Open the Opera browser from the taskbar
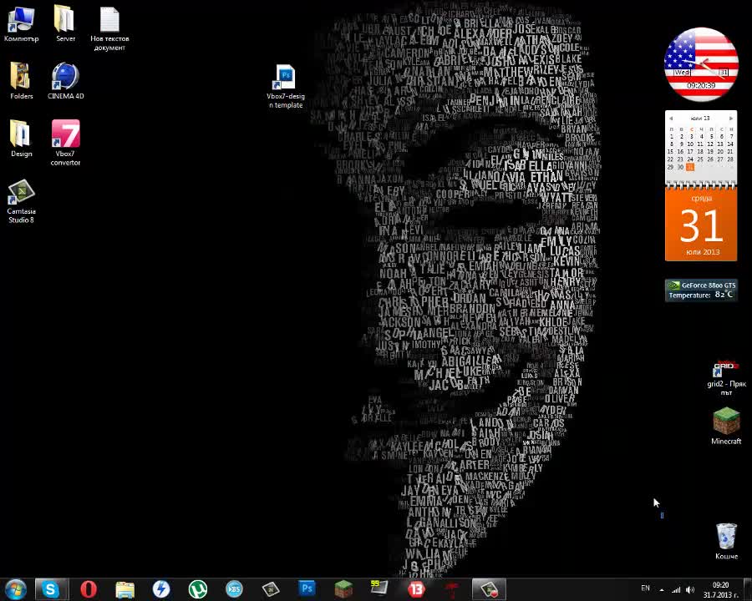The image size is (752, 601). (89, 589)
